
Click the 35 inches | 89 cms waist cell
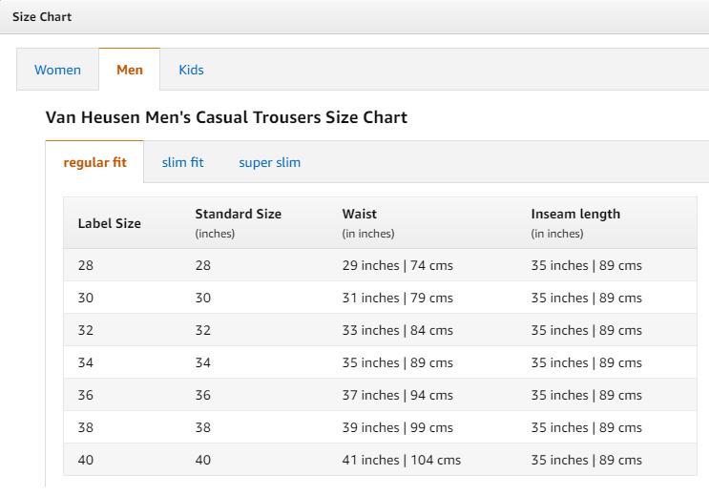pyautogui.click(x=398, y=362)
